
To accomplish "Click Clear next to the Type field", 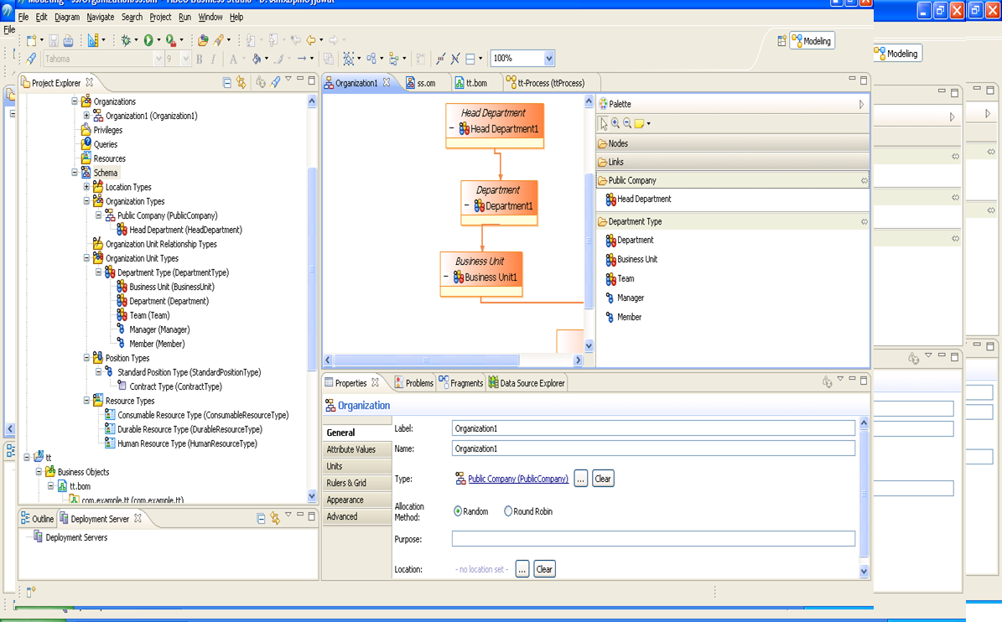I will pos(603,478).
